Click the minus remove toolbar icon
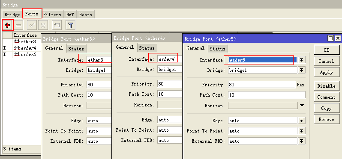Viewport: 342px width, 159px height. coord(19,25)
